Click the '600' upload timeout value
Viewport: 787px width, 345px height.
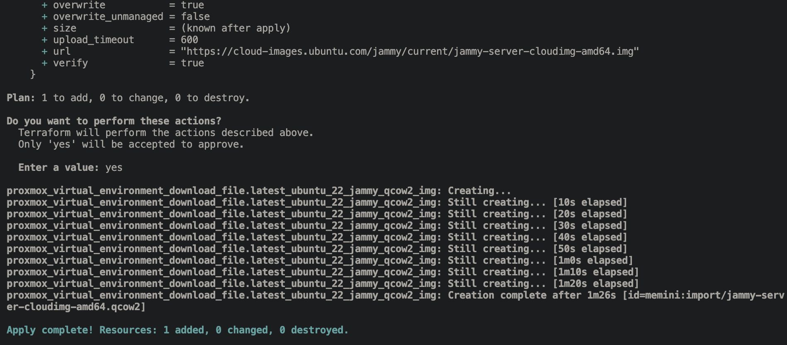pyautogui.click(x=189, y=40)
